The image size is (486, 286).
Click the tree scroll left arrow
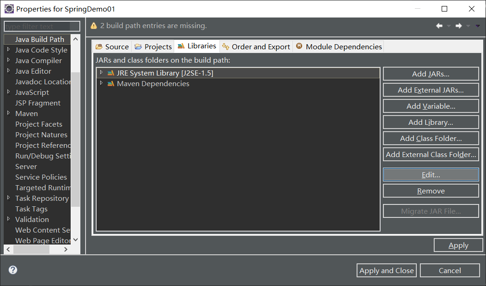pyautogui.click(x=8, y=249)
